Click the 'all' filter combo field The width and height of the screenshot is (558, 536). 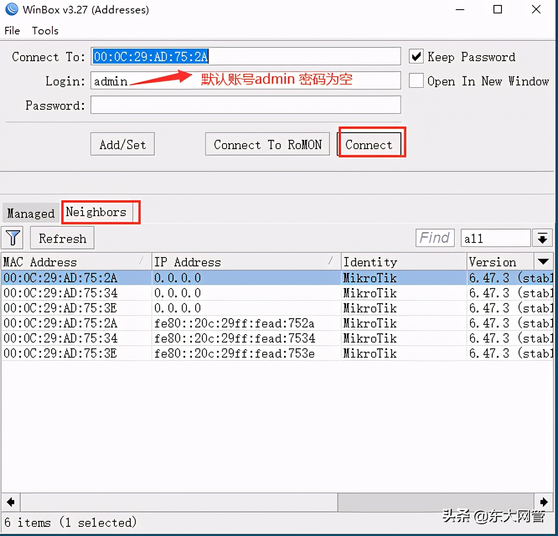pos(496,238)
